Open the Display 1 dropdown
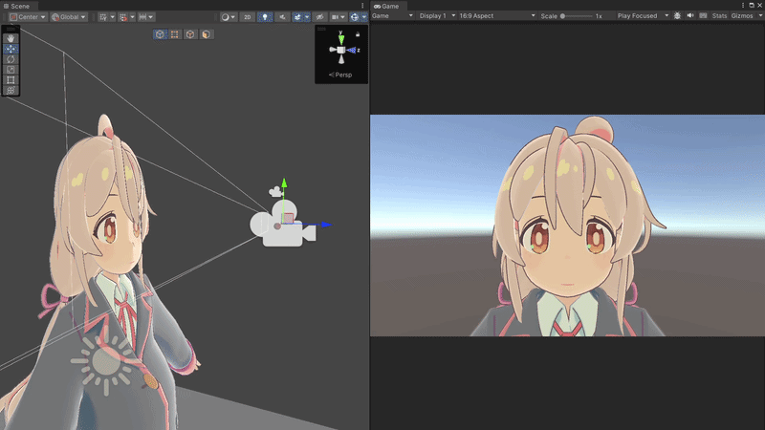This screenshot has height=430, width=765. click(x=437, y=15)
